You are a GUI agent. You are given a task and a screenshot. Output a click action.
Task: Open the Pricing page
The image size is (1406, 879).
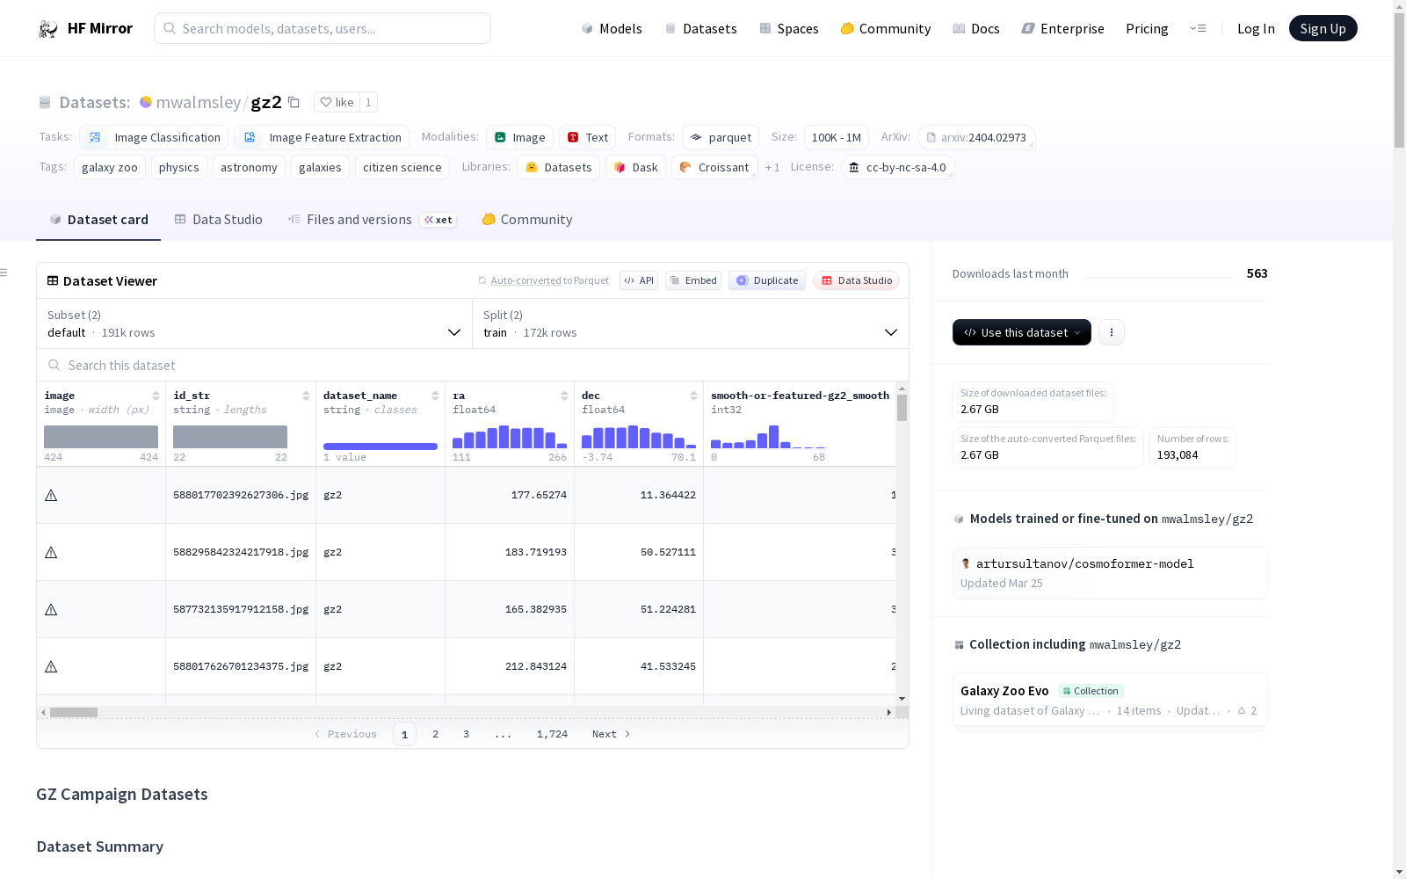[x=1147, y=28]
